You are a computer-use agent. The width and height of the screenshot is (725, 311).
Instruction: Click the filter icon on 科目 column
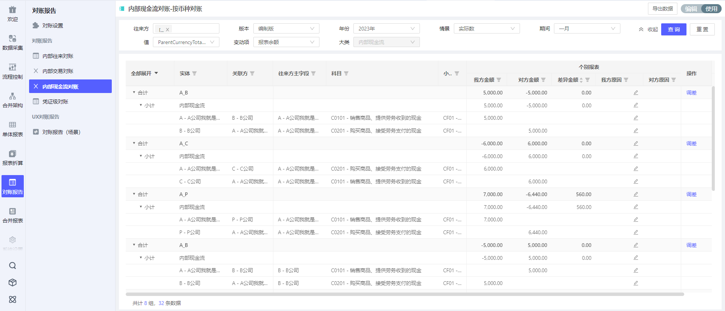[346, 73]
